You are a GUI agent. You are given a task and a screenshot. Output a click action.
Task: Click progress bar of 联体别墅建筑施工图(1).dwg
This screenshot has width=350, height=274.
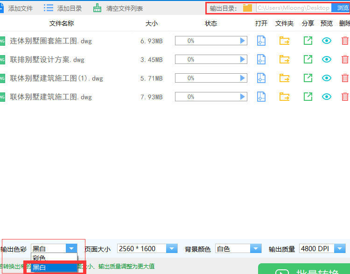[x=211, y=78]
